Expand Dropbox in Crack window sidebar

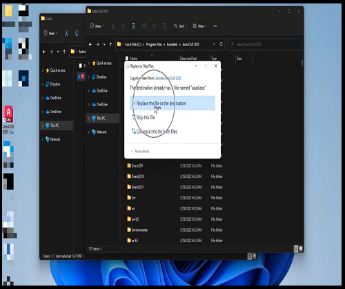click(43, 84)
